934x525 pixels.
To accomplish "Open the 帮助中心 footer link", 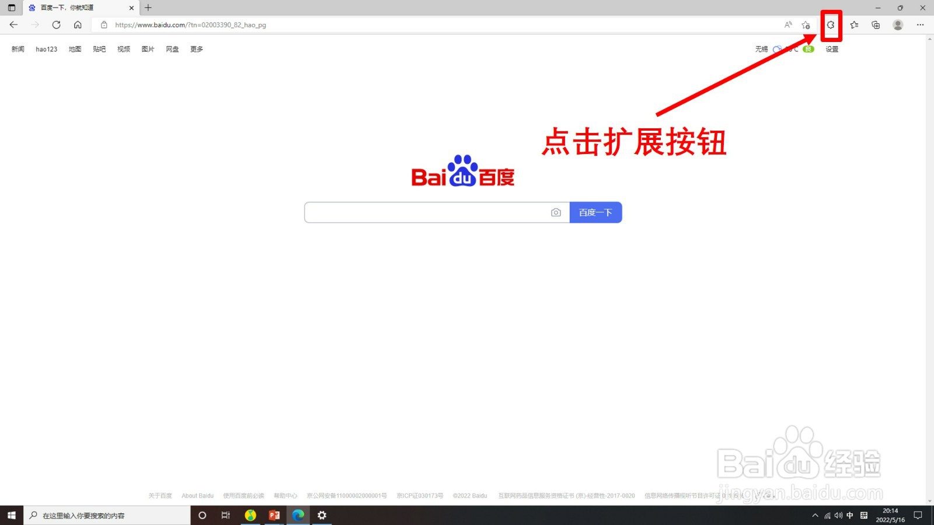I will coord(285,496).
